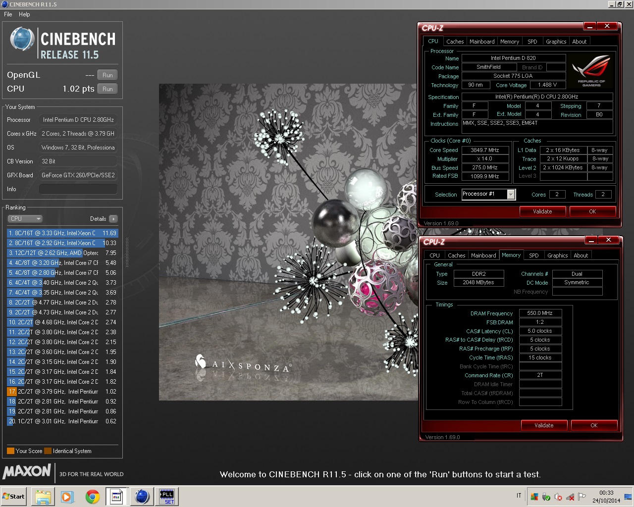Select ranking row 20 with score 0.62
This screenshot has height=507, width=634.
point(62,421)
